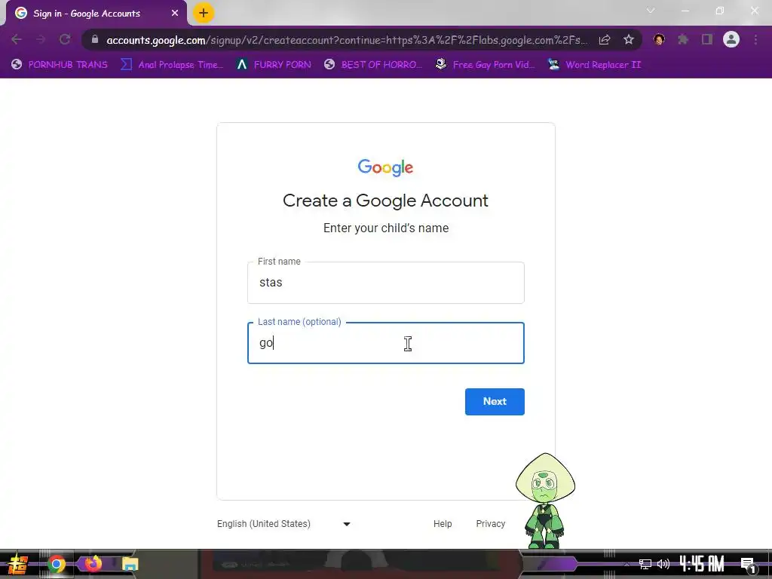
Task: Bookmark this page with star icon
Action: point(629,39)
